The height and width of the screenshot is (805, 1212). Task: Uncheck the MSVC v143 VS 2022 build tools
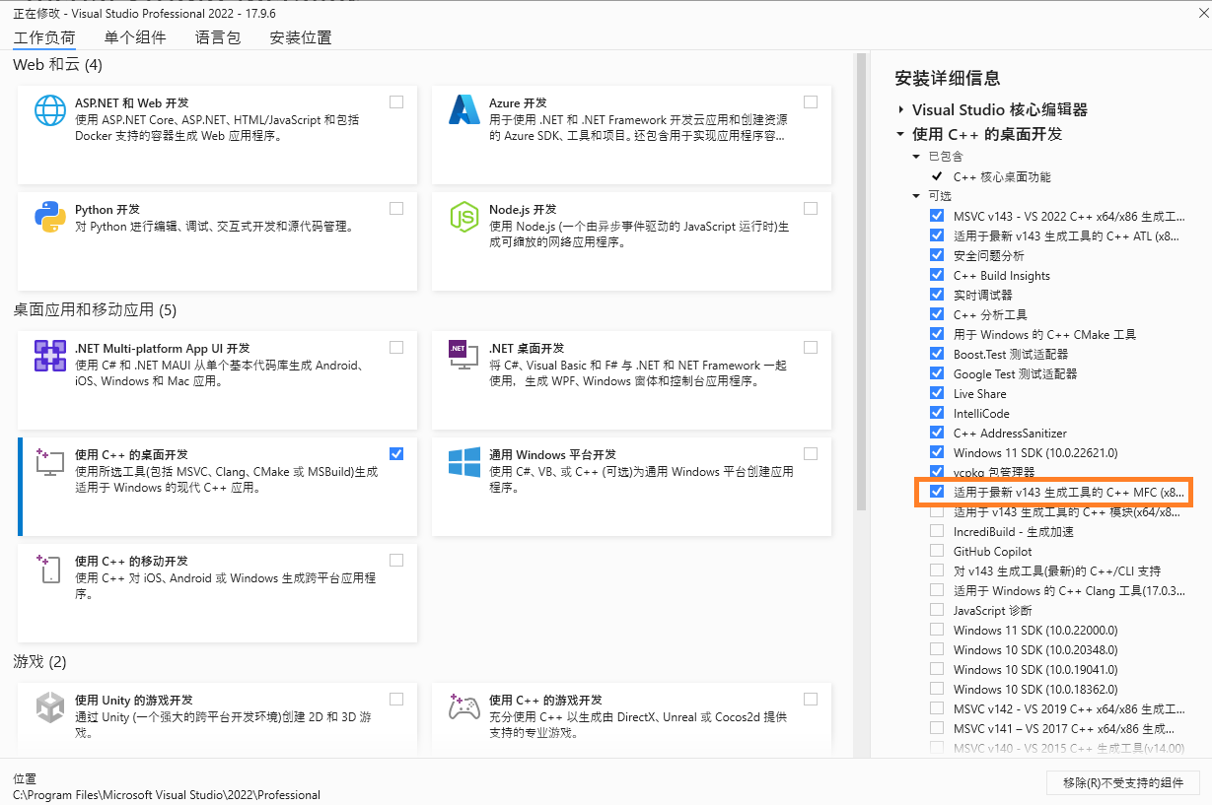tap(936, 216)
